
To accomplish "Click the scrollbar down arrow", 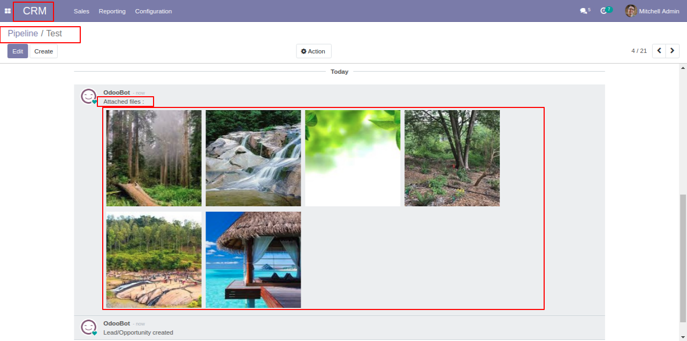I will pos(683,337).
